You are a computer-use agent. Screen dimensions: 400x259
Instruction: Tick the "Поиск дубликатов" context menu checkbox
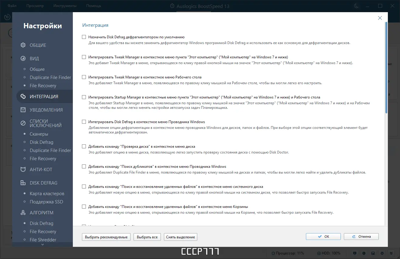pos(84,167)
